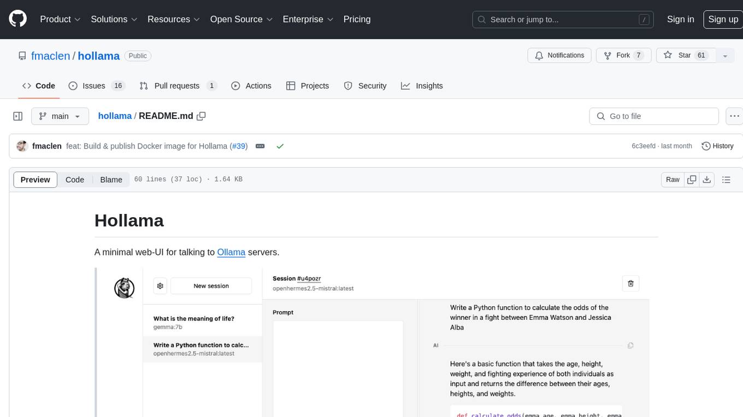Expand the Open Source menu
The width and height of the screenshot is (743, 417).
(241, 19)
